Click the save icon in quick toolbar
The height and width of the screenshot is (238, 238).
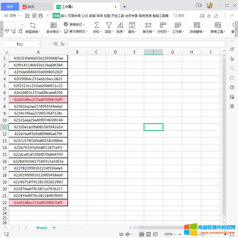28,15
